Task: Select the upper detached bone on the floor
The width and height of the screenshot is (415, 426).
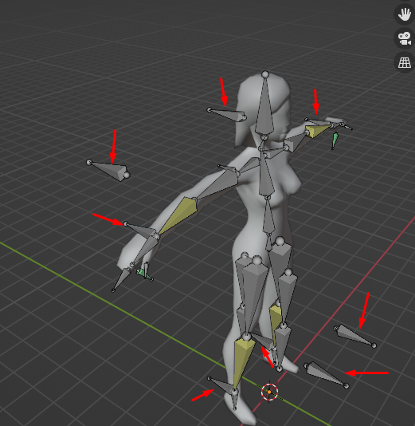Action: tap(354, 336)
